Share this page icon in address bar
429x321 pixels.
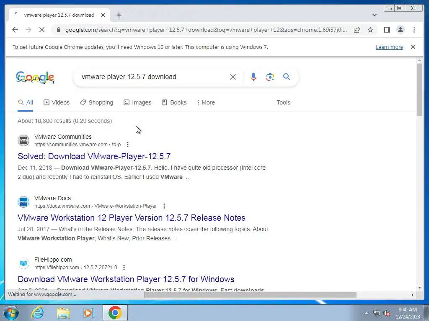[x=357, y=30]
